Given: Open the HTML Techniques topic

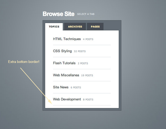Looking at the screenshot, I should tap(67, 39).
